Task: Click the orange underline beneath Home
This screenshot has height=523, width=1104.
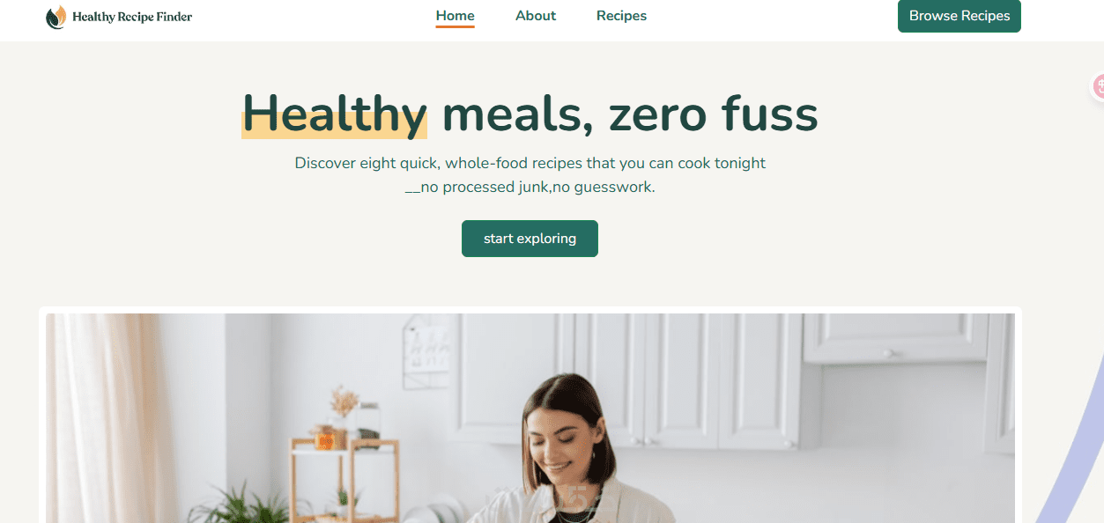Action: pyautogui.click(x=455, y=26)
